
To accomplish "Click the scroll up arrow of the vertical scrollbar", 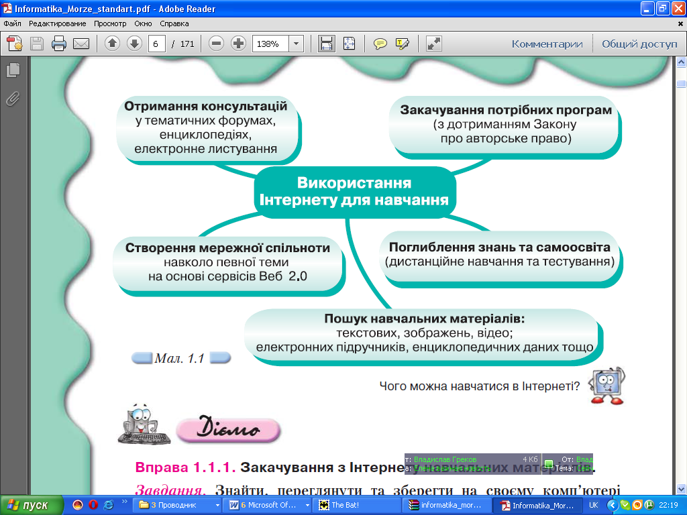I will (x=682, y=62).
